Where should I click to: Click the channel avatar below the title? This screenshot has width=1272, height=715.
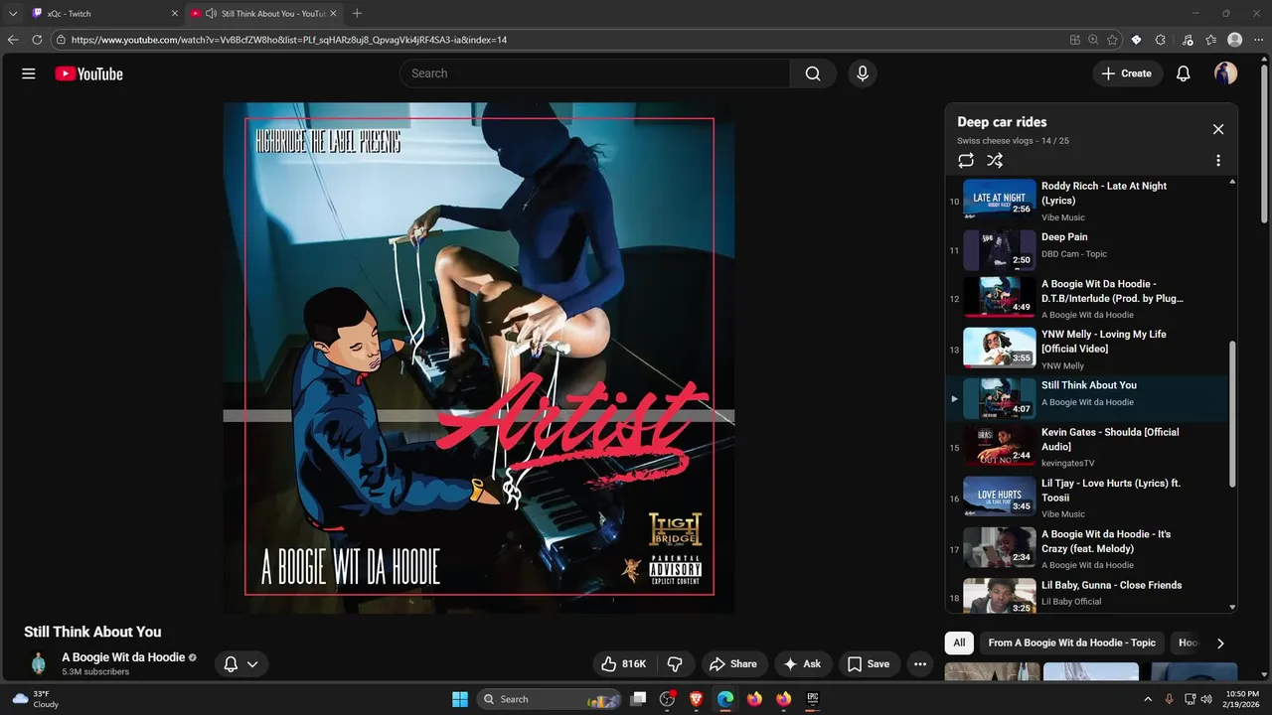[39, 664]
